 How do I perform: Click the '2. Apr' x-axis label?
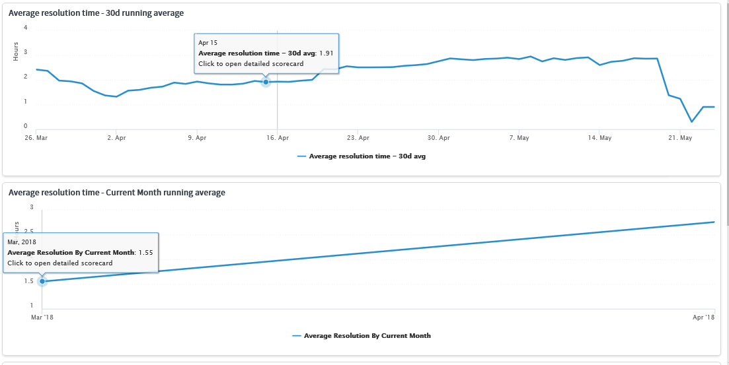[116, 138]
